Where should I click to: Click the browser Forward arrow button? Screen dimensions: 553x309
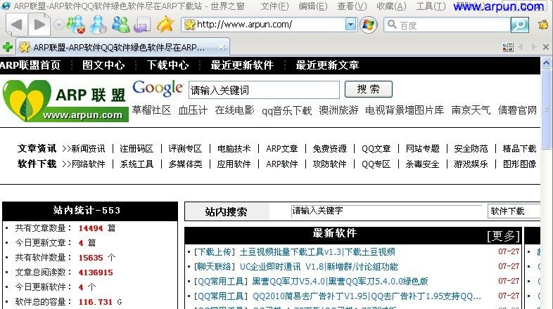(x=39, y=25)
